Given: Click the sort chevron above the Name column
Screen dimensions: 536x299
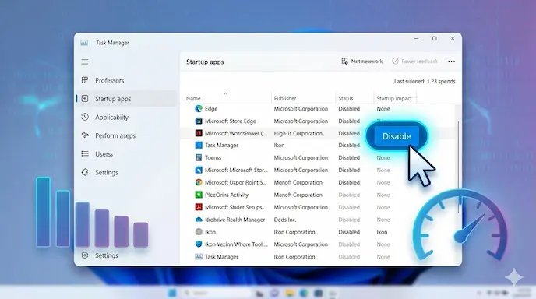Looking at the screenshot, I should coord(225,93).
